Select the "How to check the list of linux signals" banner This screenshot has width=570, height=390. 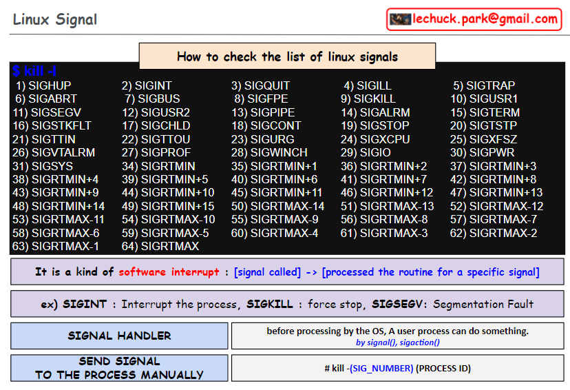(x=287, y=57)
